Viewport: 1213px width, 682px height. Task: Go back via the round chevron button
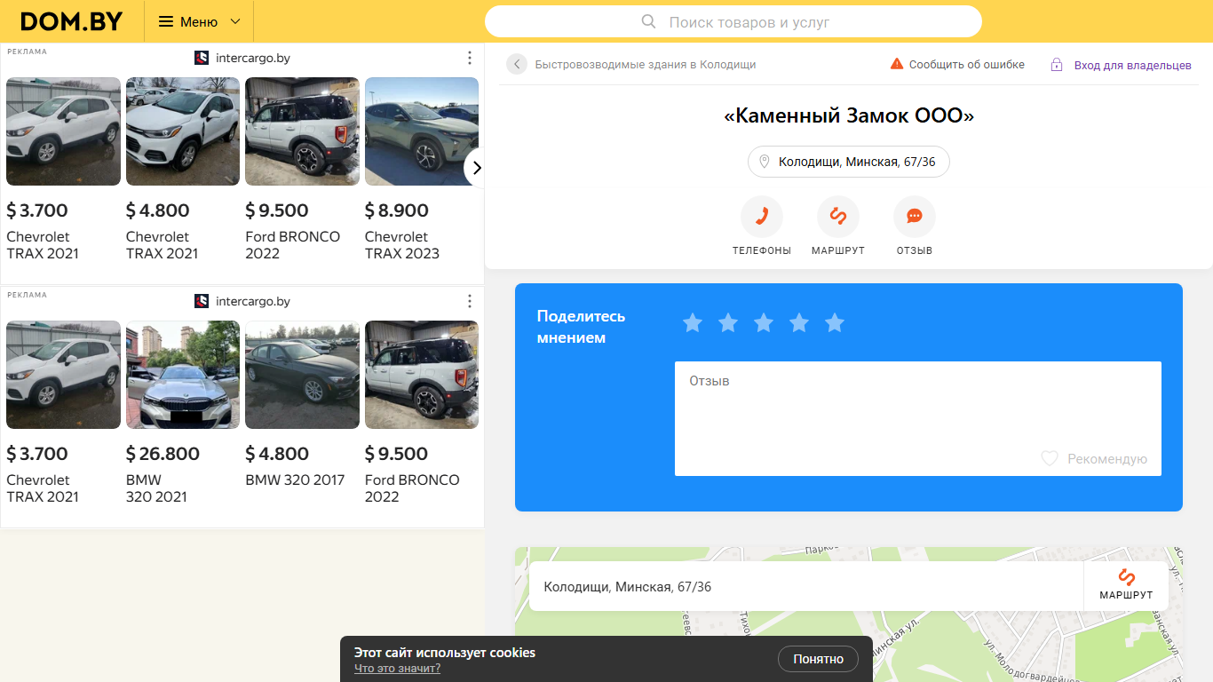pos(517,64)
